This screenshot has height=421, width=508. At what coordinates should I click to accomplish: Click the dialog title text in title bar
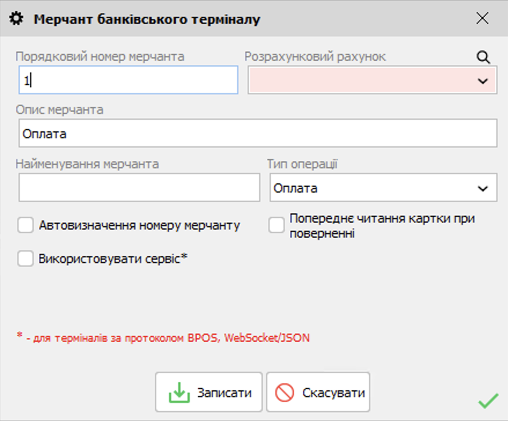[147, 19]
